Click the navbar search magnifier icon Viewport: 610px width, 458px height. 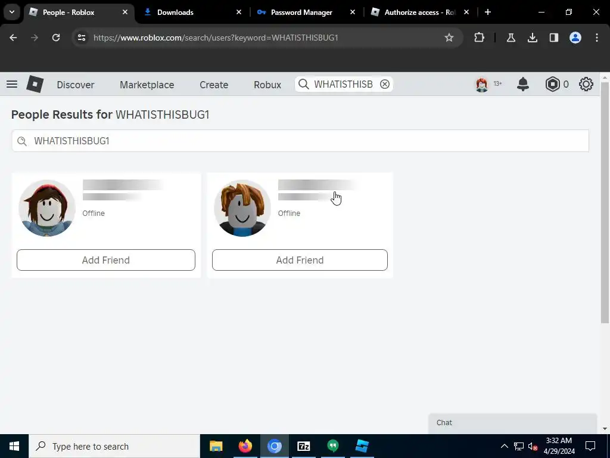tap(304, 84)
